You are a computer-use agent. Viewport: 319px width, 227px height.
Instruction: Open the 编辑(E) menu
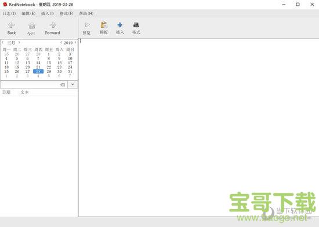click(x=28, y=13)
